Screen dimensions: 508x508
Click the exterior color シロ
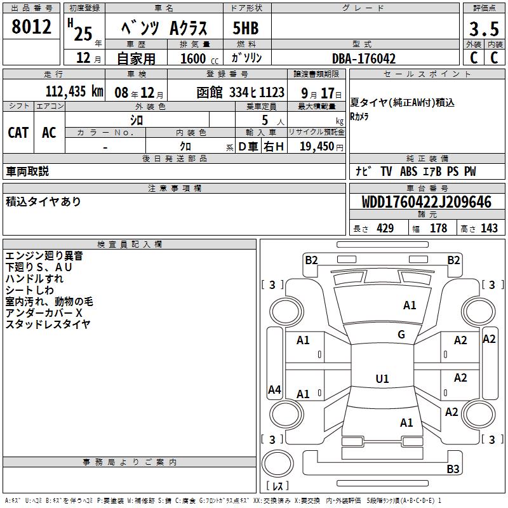click(x=137, y=120)
